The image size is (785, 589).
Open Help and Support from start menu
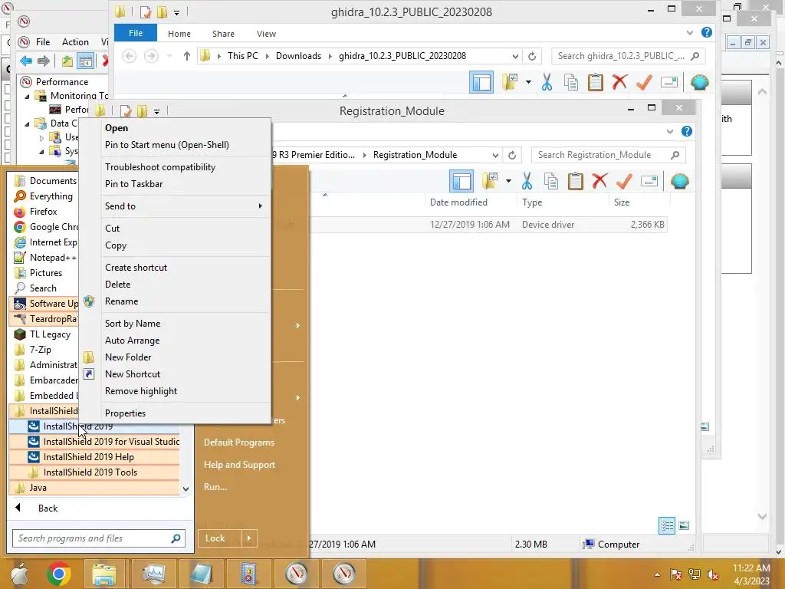pyautogui.click(x=239, y=465)
